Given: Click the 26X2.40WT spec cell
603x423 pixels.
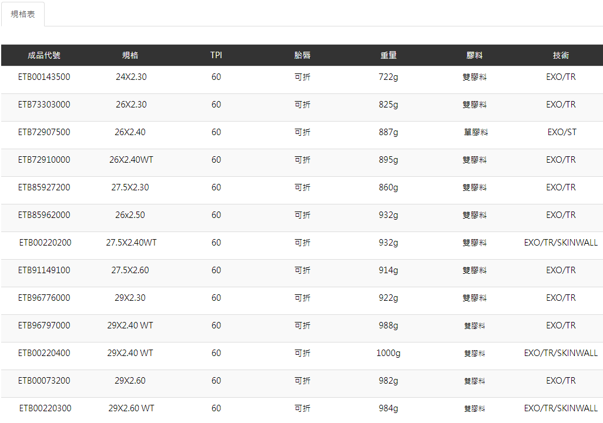Looking at the screenshot, I should tap(131, 160).
